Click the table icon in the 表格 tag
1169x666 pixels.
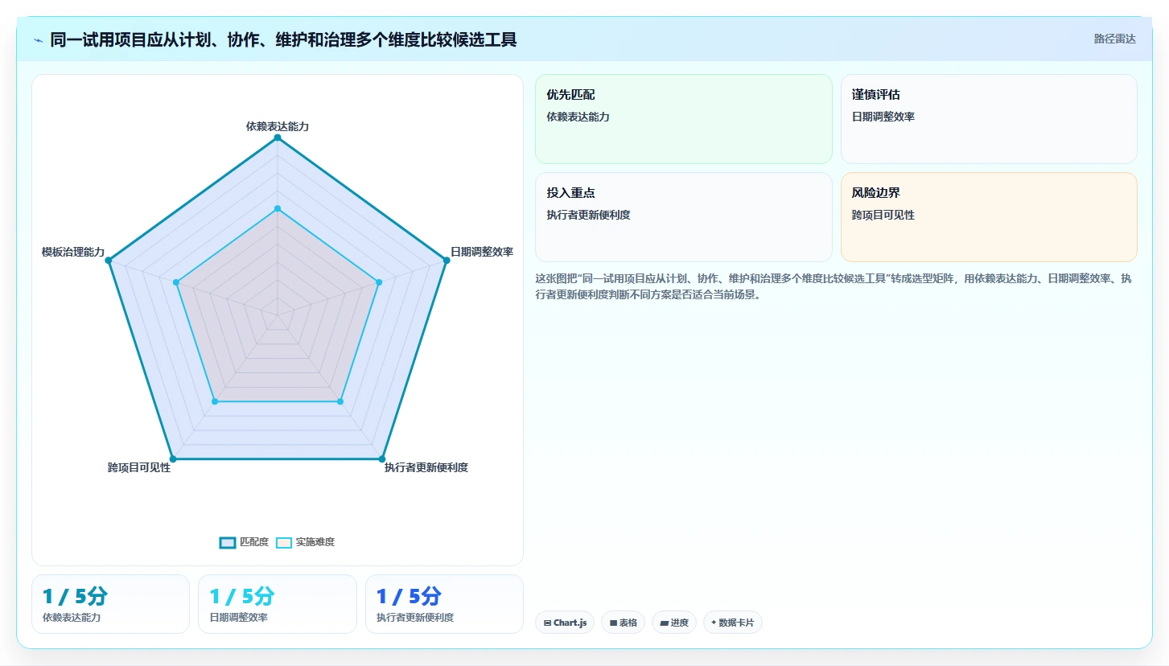coord(613,623)
